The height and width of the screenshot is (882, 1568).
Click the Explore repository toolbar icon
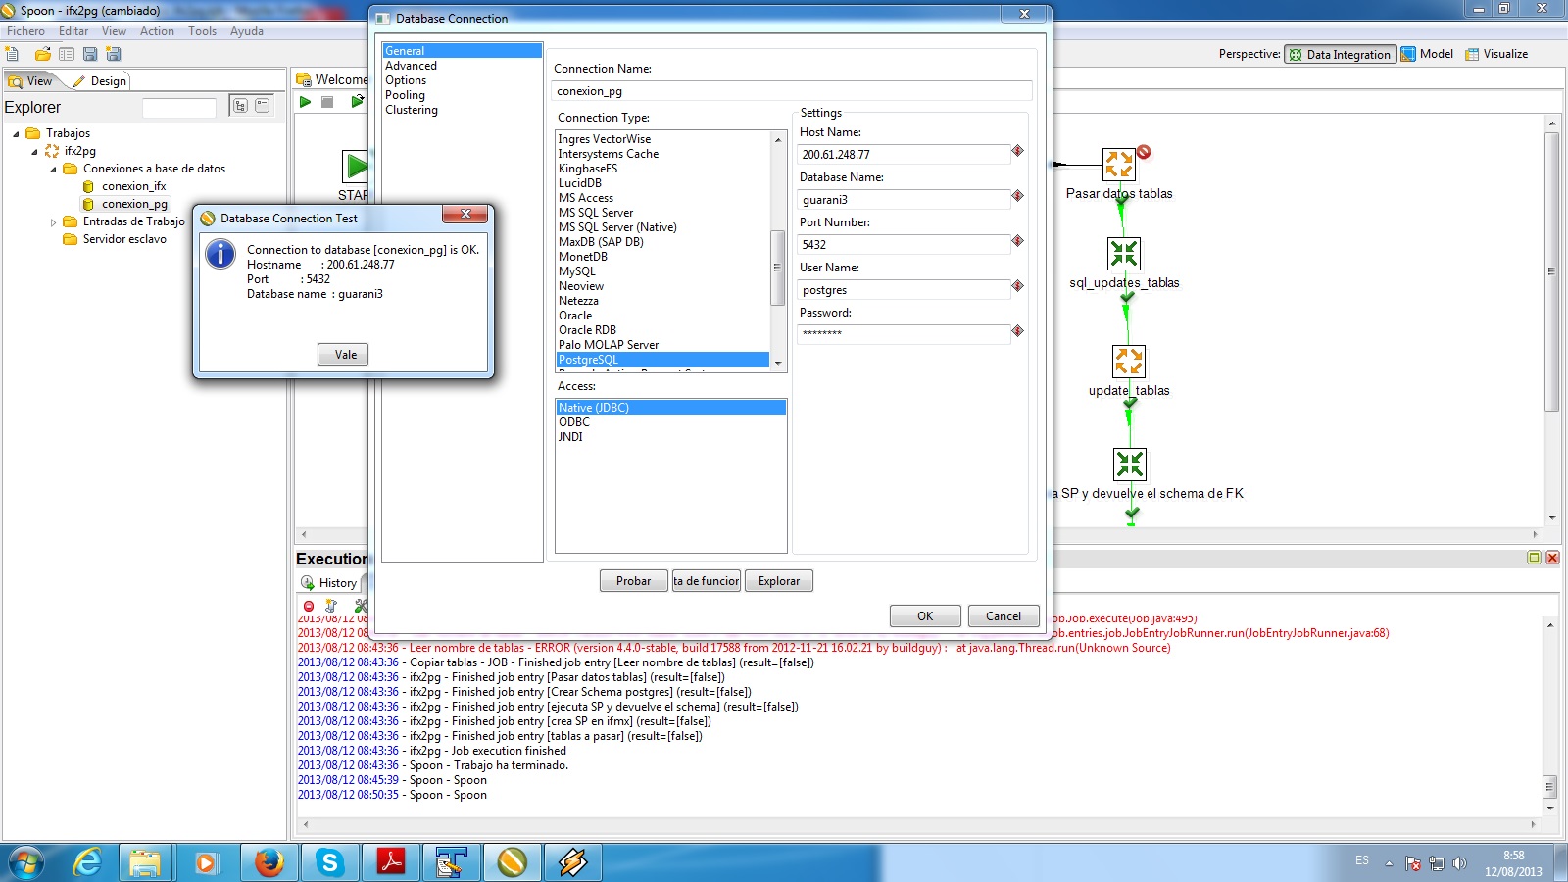[x=67, y=54]
